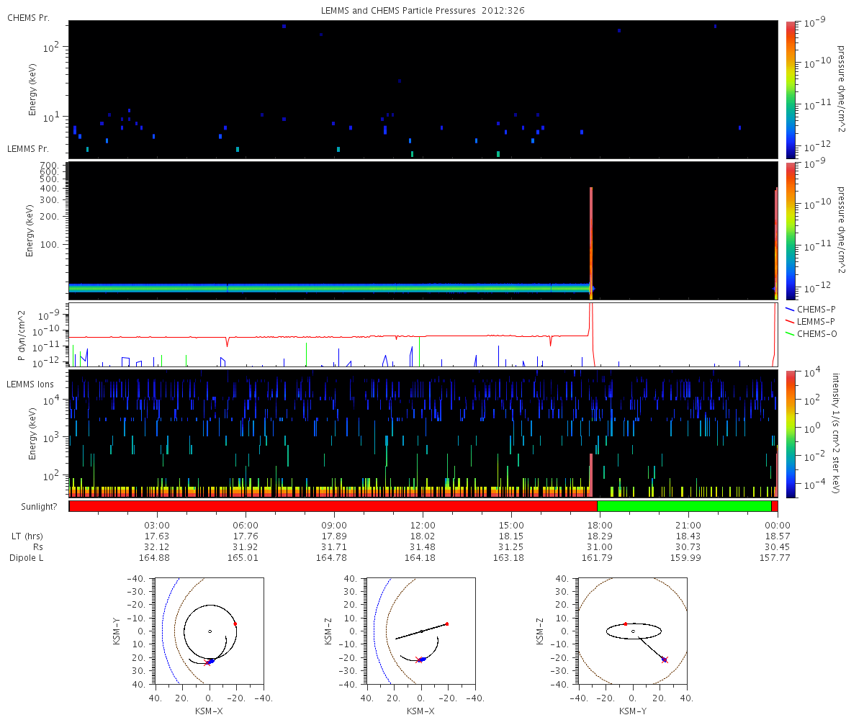
Task: Click the 12:00 time axis label
Action: [423, 526]
